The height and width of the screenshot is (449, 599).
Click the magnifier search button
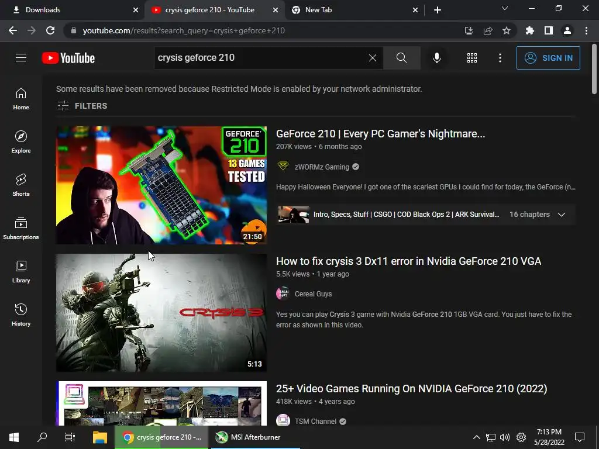pos(401,58)
